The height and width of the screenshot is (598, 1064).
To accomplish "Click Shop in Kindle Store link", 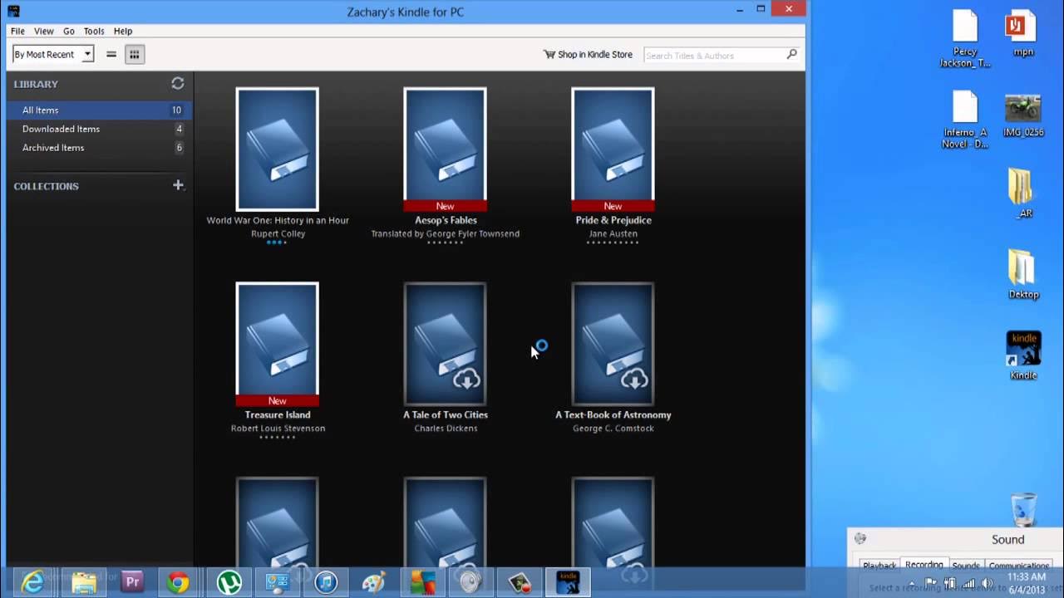I will coord(595,55).
